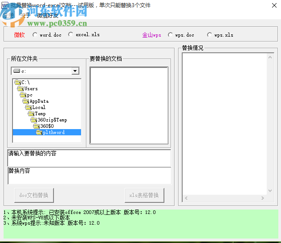
Task: Select the word.doc radio button
Action: coord(35,35)
